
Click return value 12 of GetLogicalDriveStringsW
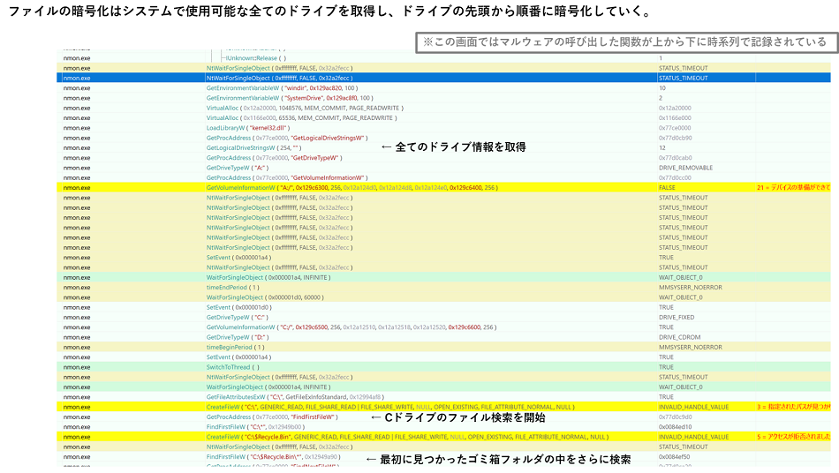(661, 148)
